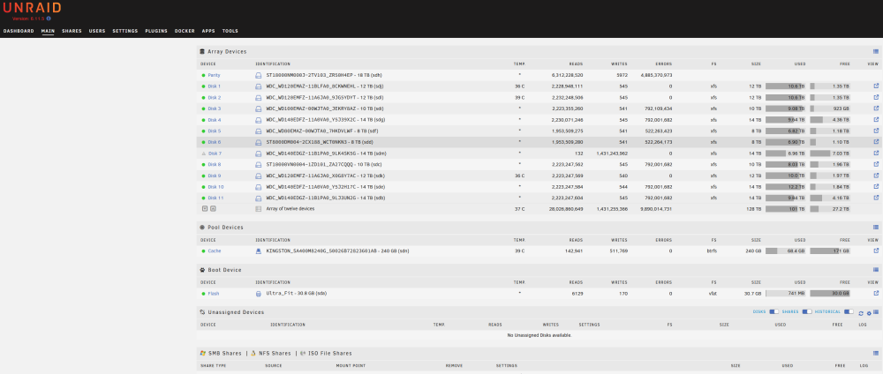Click the Boot Device panel view icon
Viewport: 883px width, 374px height.
[876, 269]
